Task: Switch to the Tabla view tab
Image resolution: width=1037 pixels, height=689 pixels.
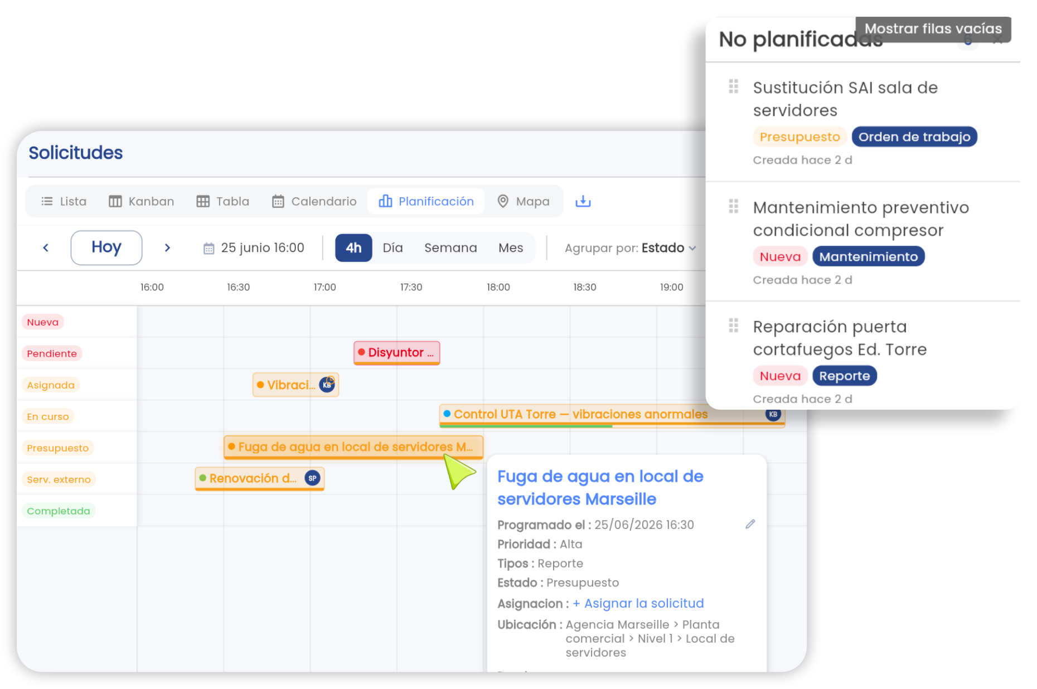Action: (x=222, y=201)
